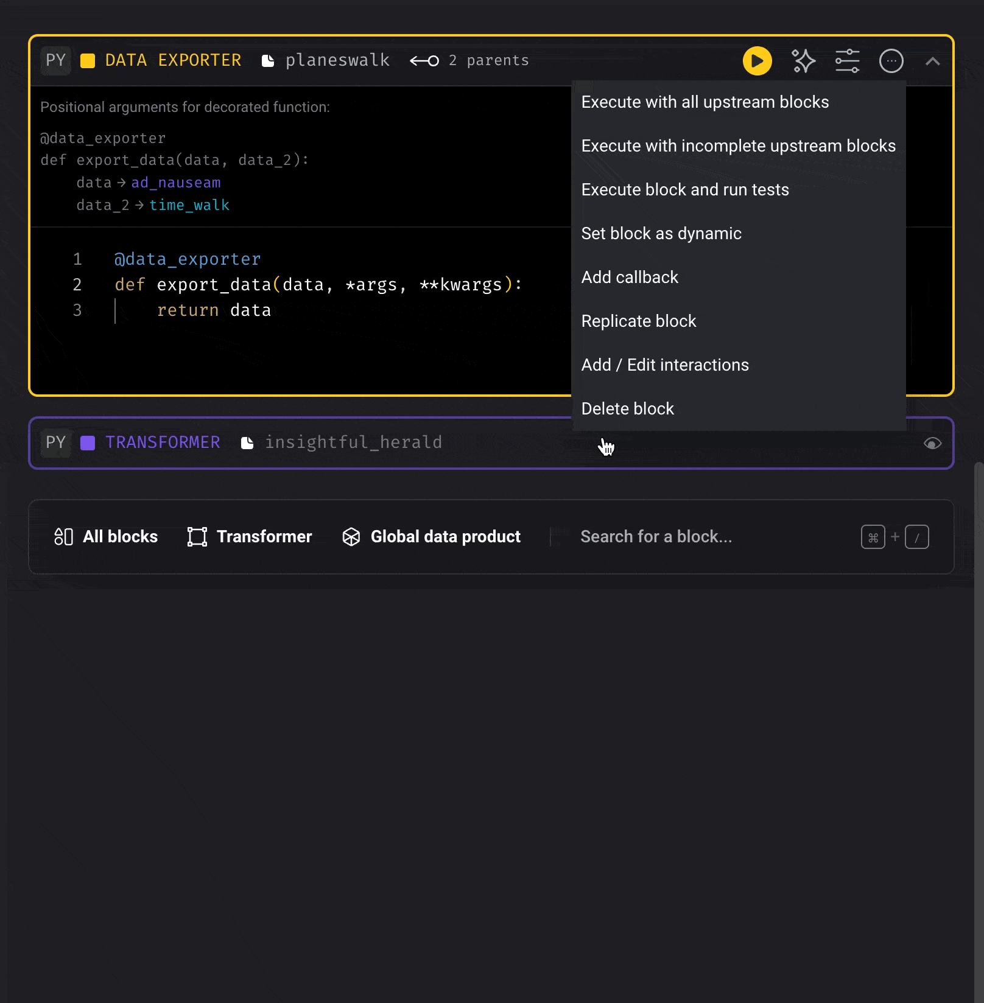Click the PY badge on Transformer block
The image size is (984, 1003).
pyautogui.click(x=55, y=442)
